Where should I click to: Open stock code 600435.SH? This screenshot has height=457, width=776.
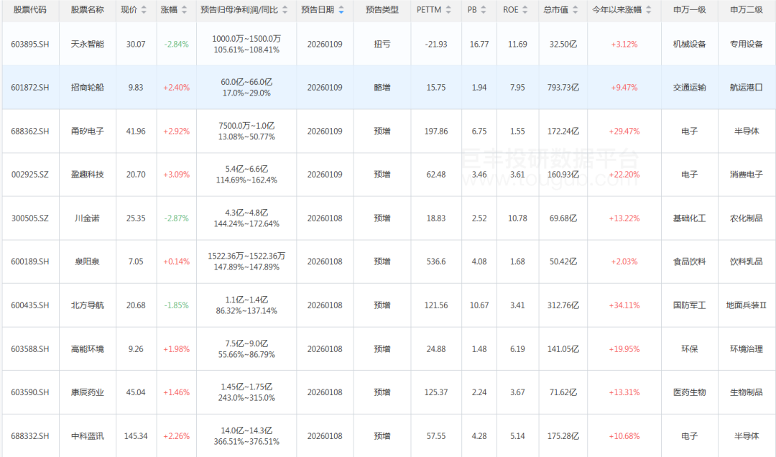coord(30,305)
